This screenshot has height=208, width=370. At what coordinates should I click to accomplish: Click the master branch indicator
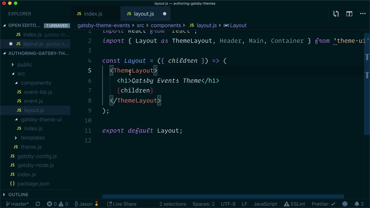pos(16,204)
